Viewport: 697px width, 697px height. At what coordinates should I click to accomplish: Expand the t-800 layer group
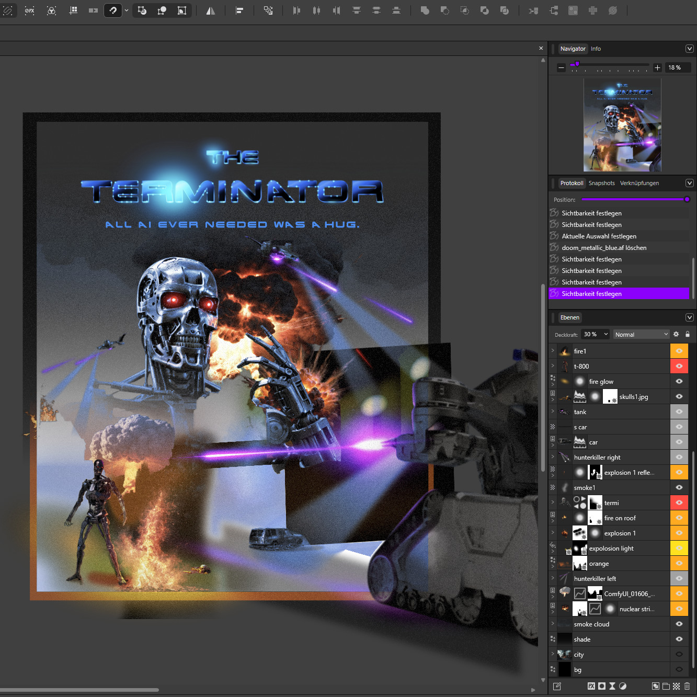click(x=553, y=366)
